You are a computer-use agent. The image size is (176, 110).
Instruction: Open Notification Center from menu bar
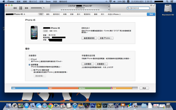pyautogui.click(x=172, y=1)
